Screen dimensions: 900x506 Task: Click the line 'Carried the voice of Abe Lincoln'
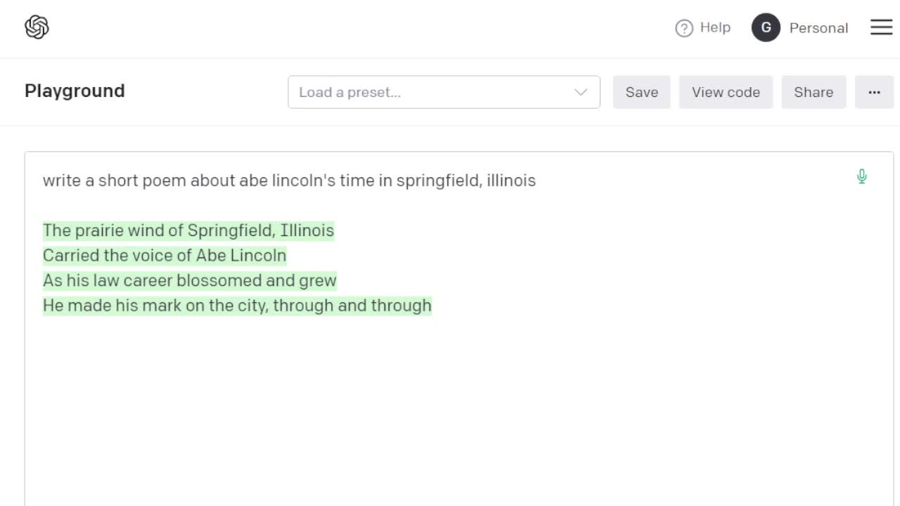click(165, 255)
